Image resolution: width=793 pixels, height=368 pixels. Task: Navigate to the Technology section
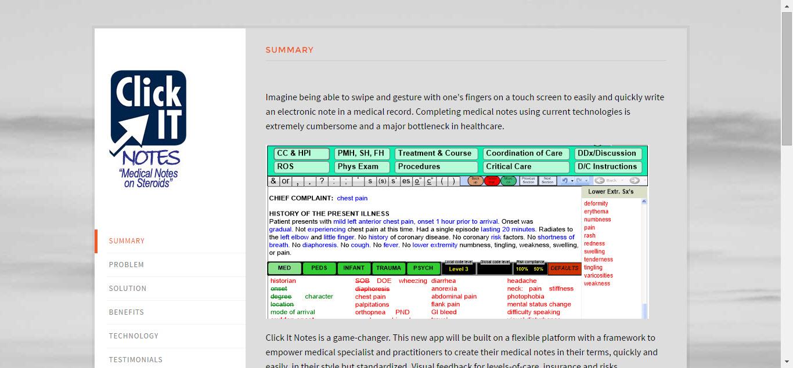pos(134,336)
